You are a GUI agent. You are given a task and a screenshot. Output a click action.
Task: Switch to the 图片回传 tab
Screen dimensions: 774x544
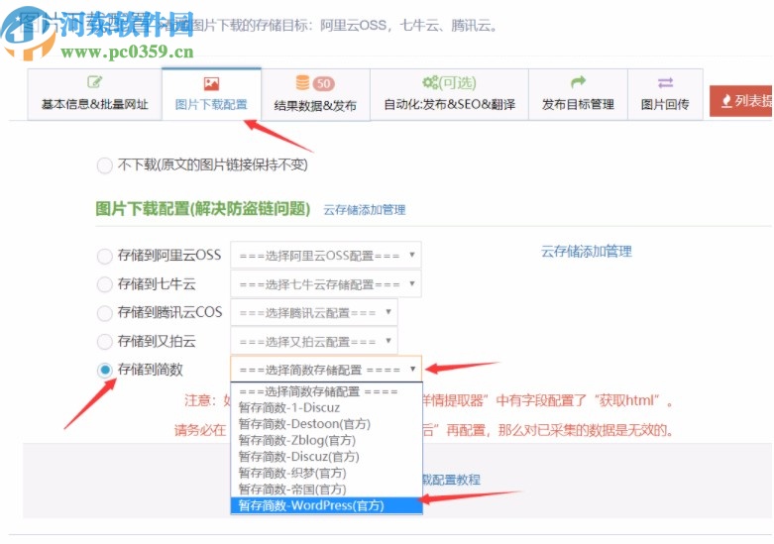(665, 94)
